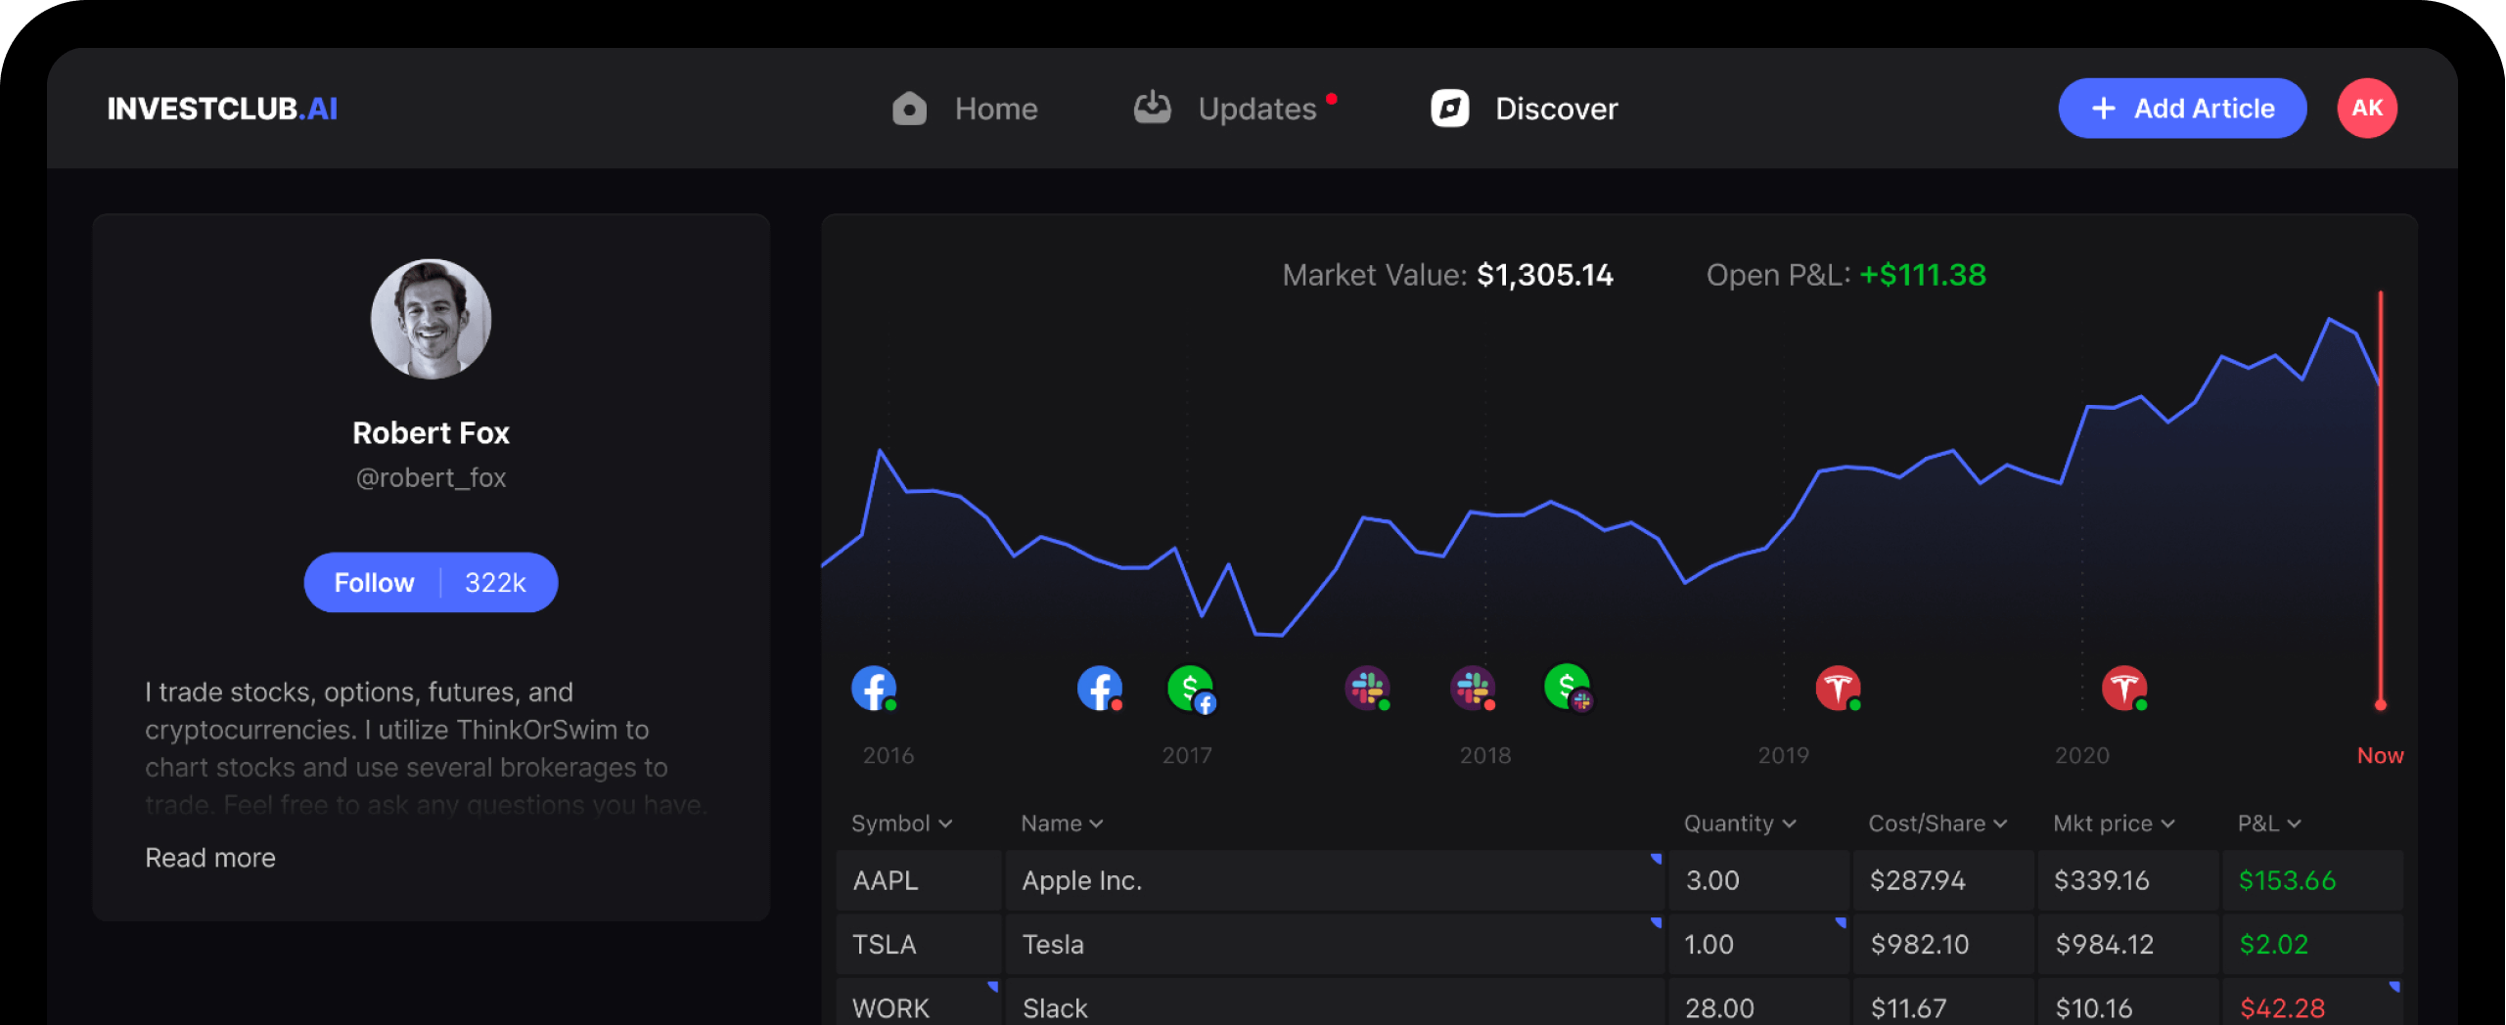Switch to the Discover tab
This screenshot has width=2506, height=1025.
(x=1525, y=109)
